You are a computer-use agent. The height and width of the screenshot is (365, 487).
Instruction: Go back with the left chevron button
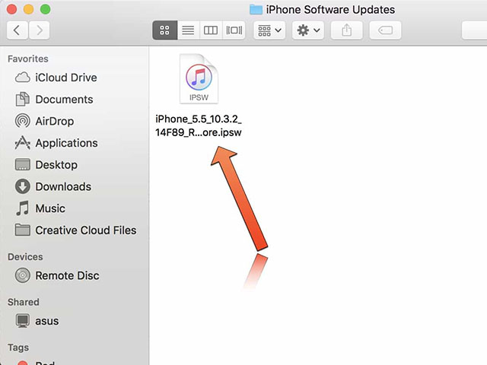pos(18,30)
